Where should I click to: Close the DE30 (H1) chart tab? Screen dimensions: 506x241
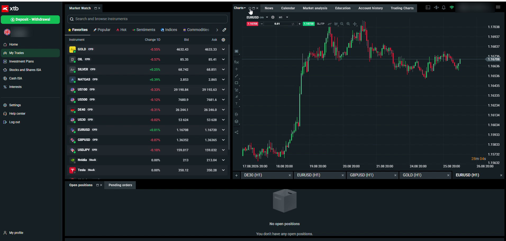click(x=290, y=175)
